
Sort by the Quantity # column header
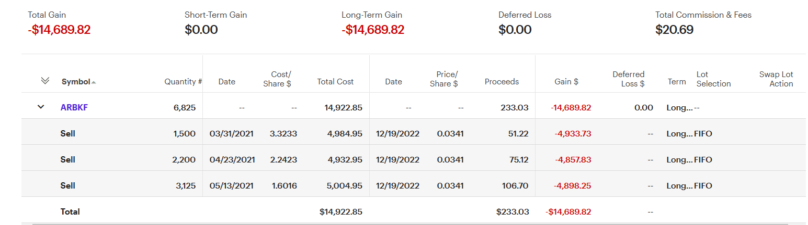[183, 82]
